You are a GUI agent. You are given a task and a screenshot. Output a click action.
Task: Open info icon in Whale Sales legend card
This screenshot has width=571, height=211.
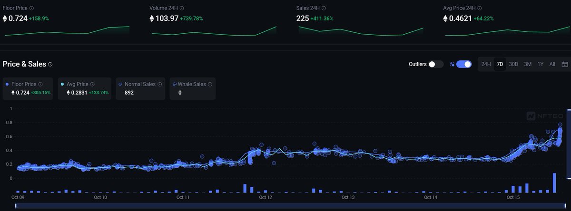click(x=210, y=84)
